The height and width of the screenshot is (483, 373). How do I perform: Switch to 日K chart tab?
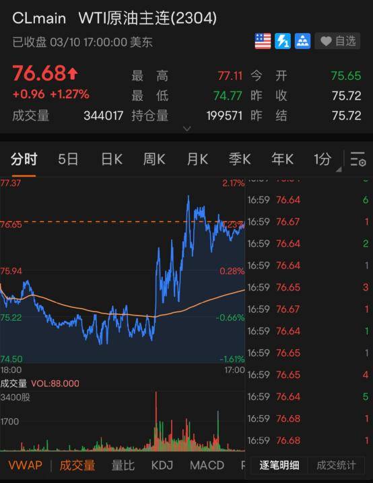point(112,159)
